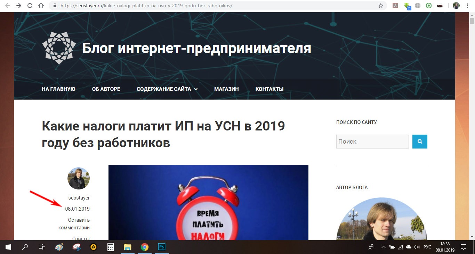Open the Adobe Acrobat PDF extension
Viewport: 475px width, 254px height.
[395, 6]
